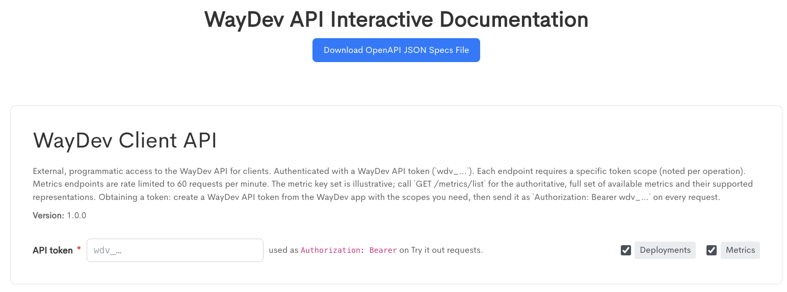
Task: Click the WayDev API Interactive Documentation title
Action: pyautogui.click(x=396, y=19)
